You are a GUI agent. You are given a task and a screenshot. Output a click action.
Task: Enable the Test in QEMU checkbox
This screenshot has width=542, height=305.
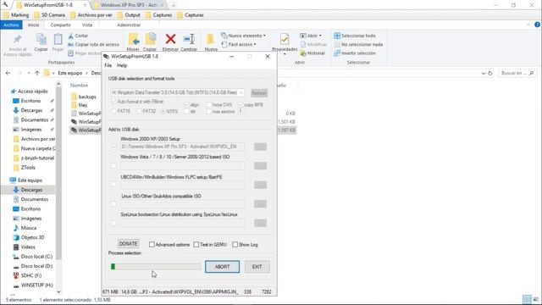(x=196, y=245)
